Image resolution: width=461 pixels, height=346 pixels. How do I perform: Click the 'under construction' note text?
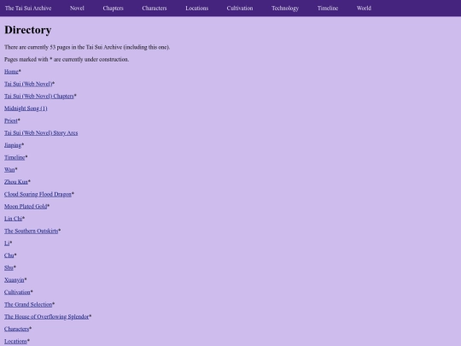67,60
